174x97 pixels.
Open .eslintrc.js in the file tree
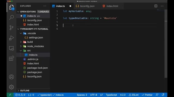point(33,59)
